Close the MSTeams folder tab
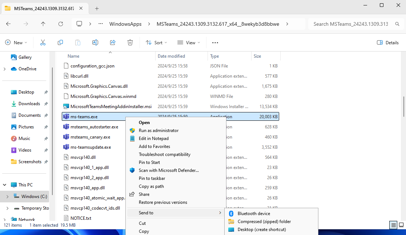The image size is (406, 235). 81,8
